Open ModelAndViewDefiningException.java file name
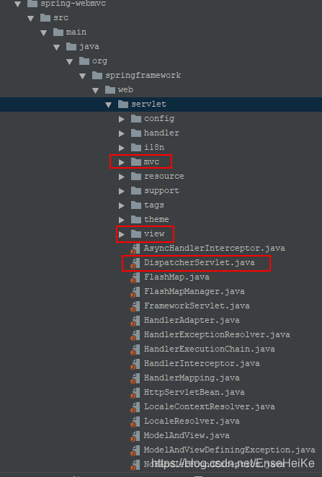Screen dimensions: 322x477 (x=230, y=450)
